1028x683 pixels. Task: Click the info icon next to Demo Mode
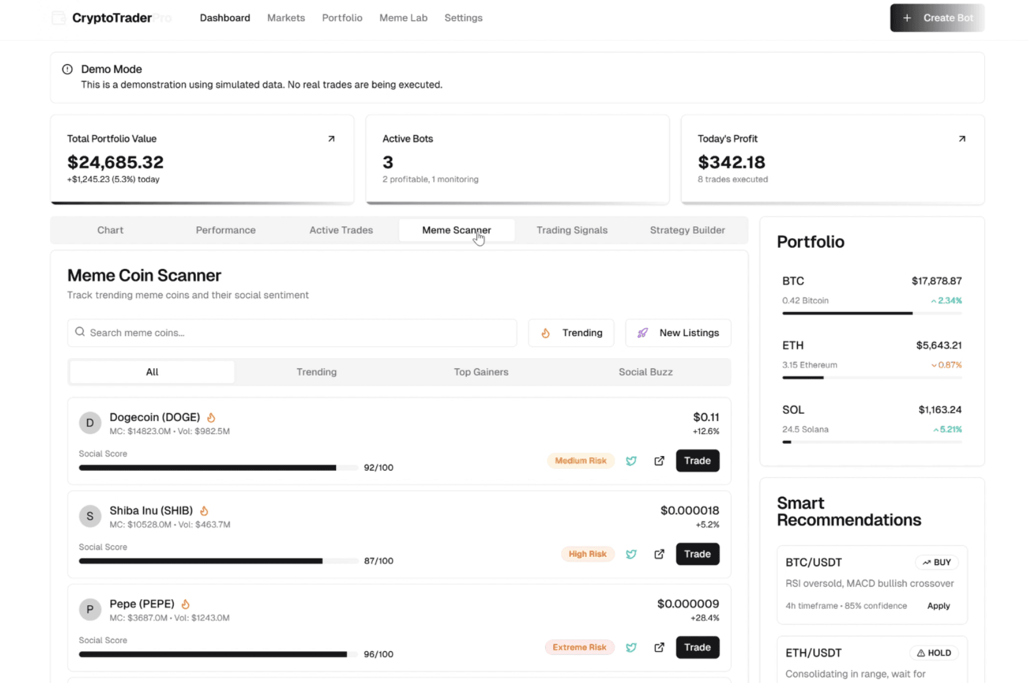point(67,69)
